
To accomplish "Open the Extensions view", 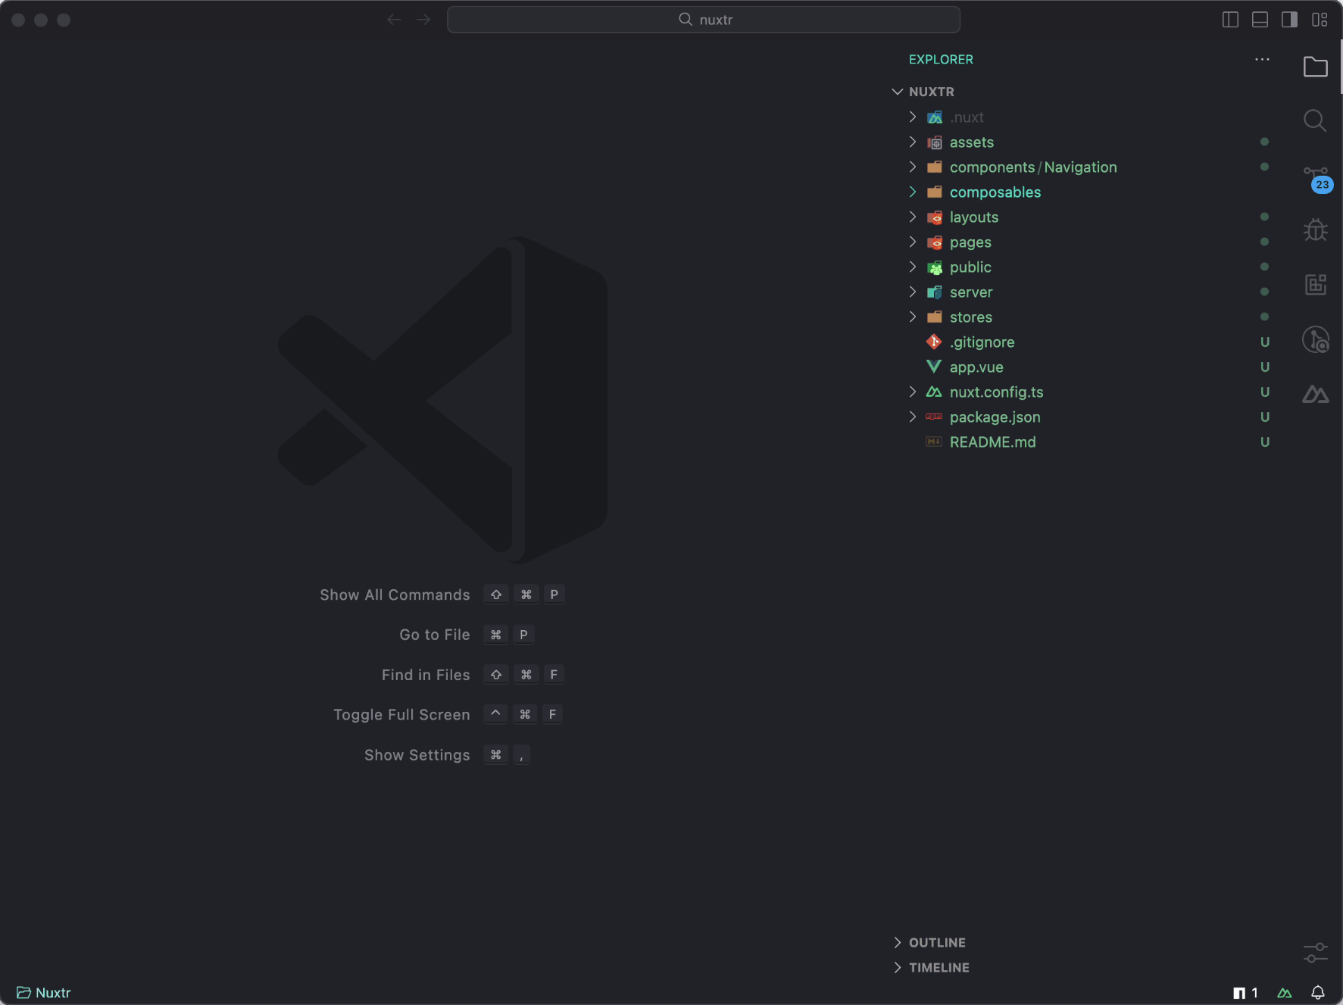I will click(x=1315, y=285).
